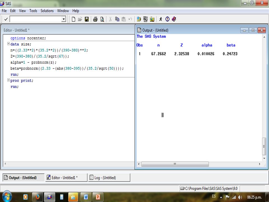This screenshot has width=269, height=202.
Task: Click into the command bar input field
Action: click(x=36, y=19)
